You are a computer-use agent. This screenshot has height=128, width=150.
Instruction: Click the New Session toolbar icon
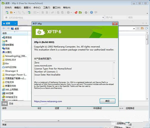coord(7,12)
